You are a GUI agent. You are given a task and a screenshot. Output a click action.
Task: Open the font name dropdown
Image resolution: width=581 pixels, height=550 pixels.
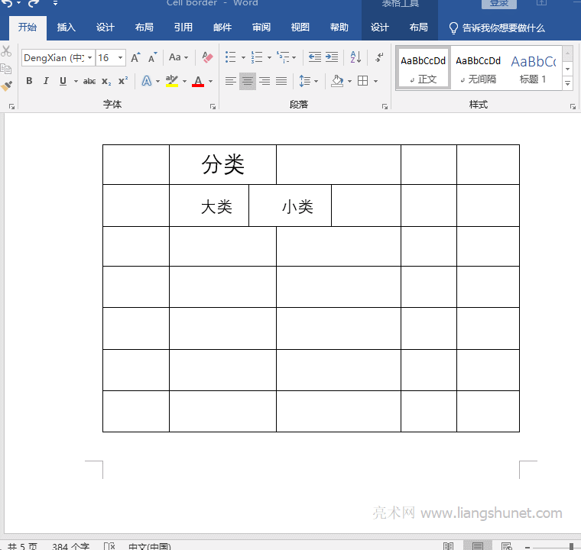tap(90, 58)
